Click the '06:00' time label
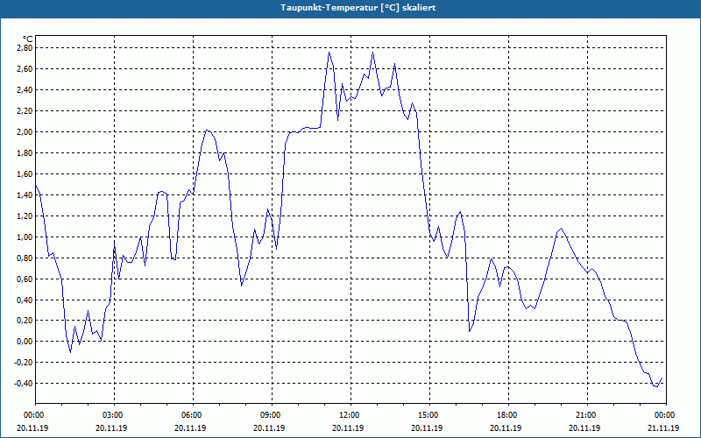This screenshot has width=701, height=438. (193, 415)
